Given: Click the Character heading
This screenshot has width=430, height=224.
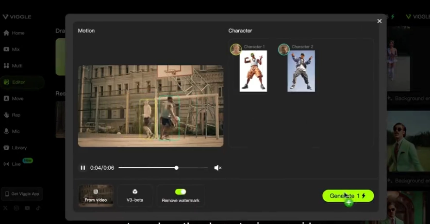Looking at the screenshot, I should 240,31.
